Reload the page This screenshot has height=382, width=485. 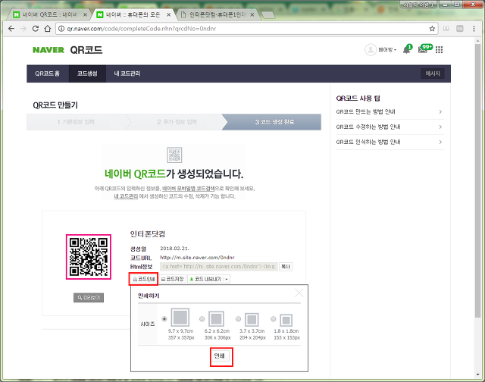tap(36, 29)
